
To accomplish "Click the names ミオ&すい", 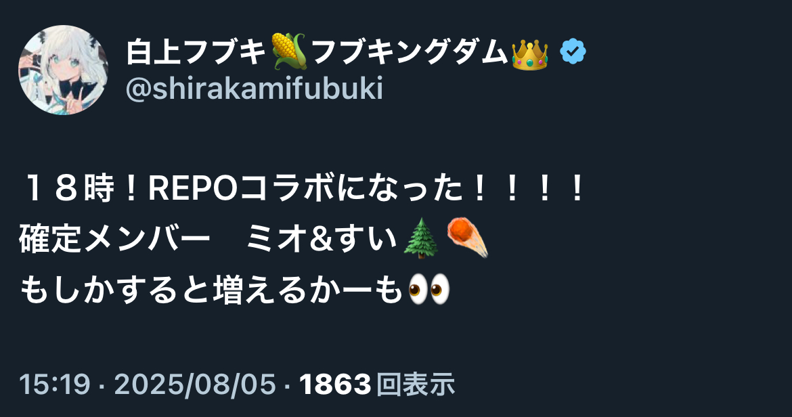I will click(322, 239).
